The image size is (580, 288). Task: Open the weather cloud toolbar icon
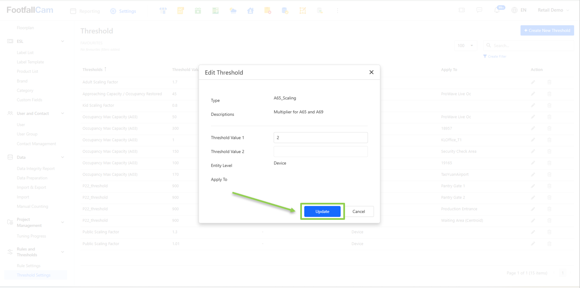click(x=233, y=11)
